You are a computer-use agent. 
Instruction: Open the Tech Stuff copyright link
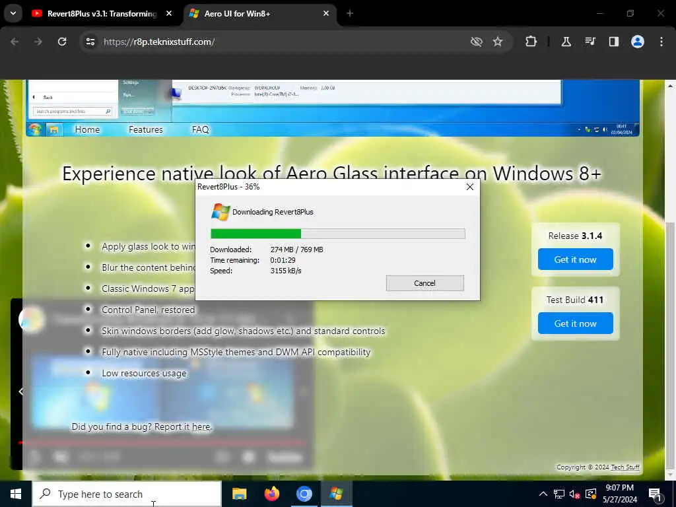pos(625,467)
